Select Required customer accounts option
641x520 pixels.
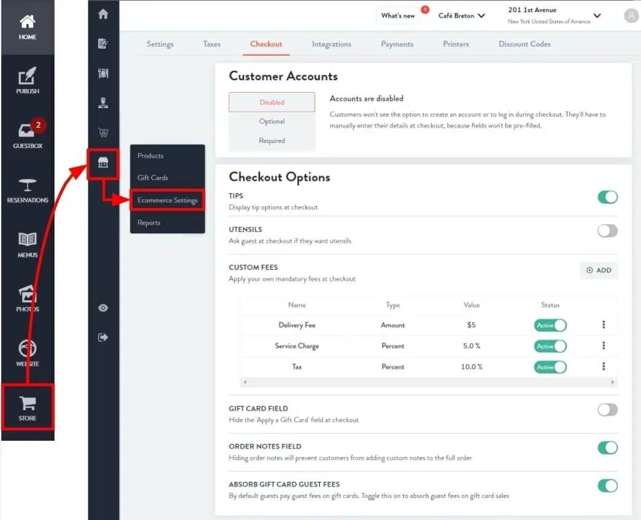272,141
